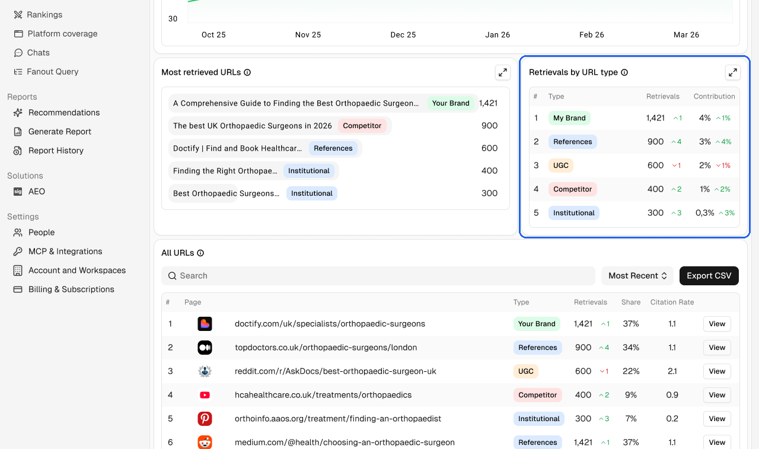Click the doctify.com favicon
The width and height of the screenshot is (759, 449).
point(205,324)
